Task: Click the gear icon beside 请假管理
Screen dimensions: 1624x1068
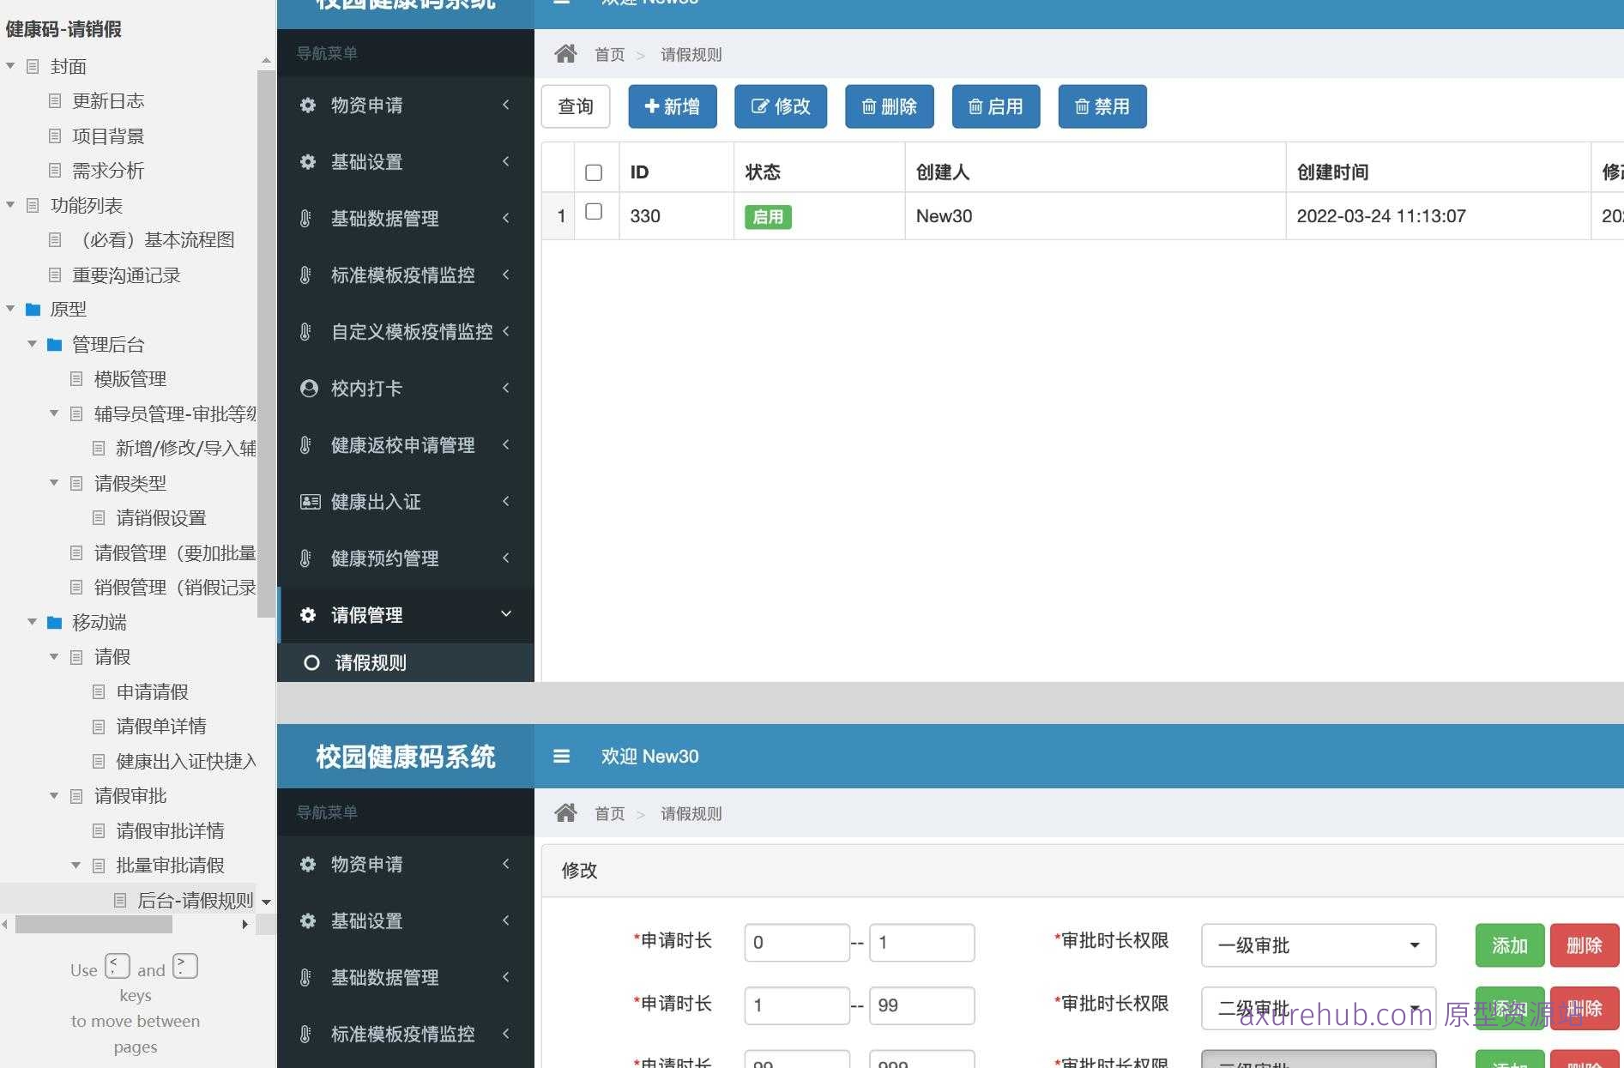Action: pos(308,614)
